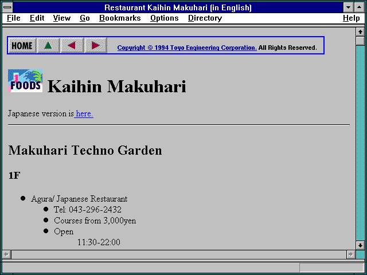
Task: Open the Help menu
Action: (x=351, y=18)
